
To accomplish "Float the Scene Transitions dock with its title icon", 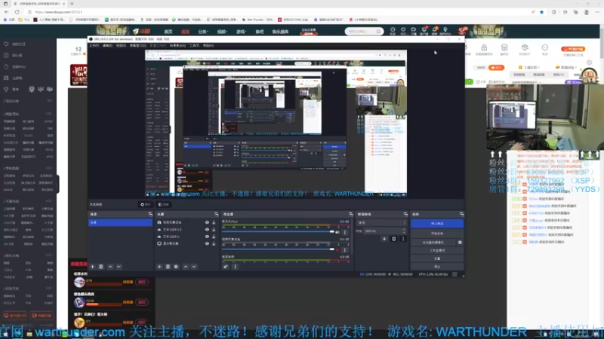I will (x=405, y=214).
